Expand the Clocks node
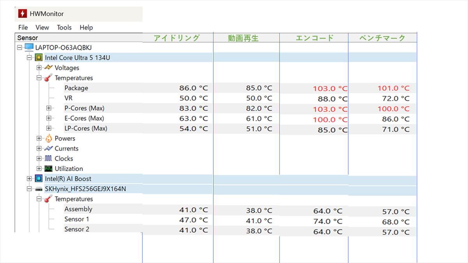The width and height of the screenshot is (468, 263). click(x=39, y=159)
